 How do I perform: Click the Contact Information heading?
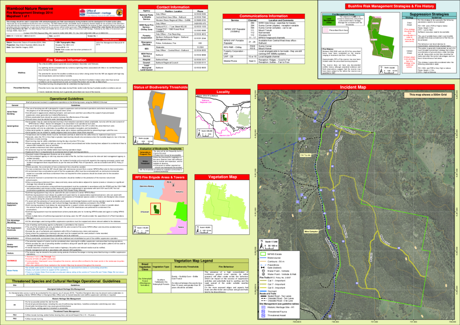173,7
